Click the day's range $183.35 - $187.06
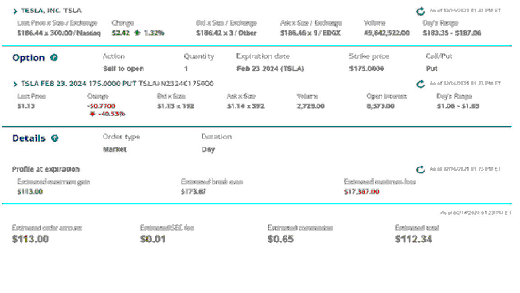The height and width of the screenshot is (293, 520). tap(452, 33)
